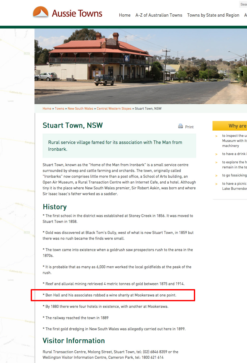Image resolution: width=247 pixels, height=363 pixels.
Task: Click 'The railway reached the town in 1889'
Action: 76,318
